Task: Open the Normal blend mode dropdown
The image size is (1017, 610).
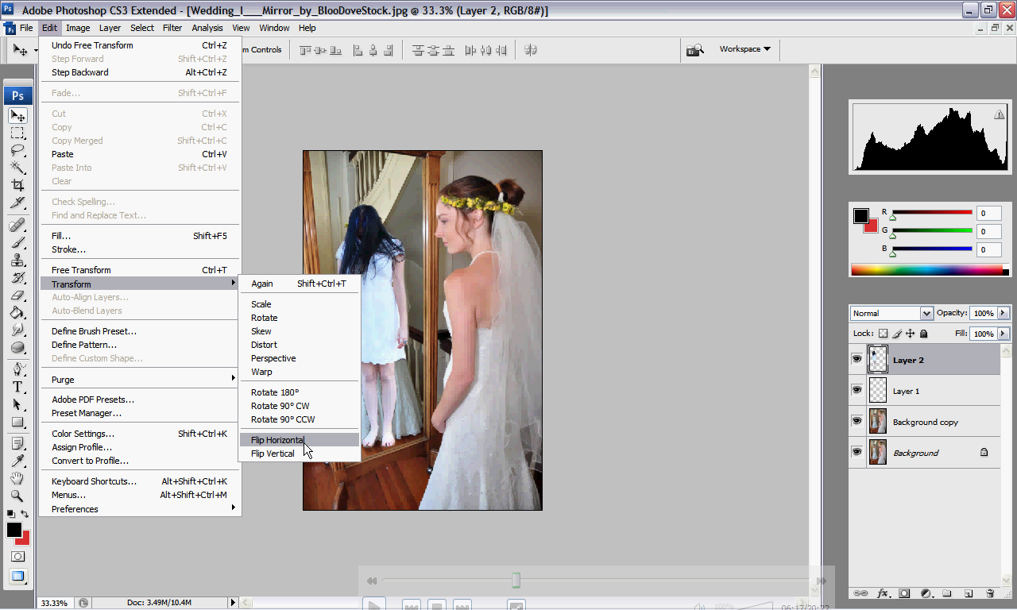Action: pyautogui.click(x=891, y=313)
